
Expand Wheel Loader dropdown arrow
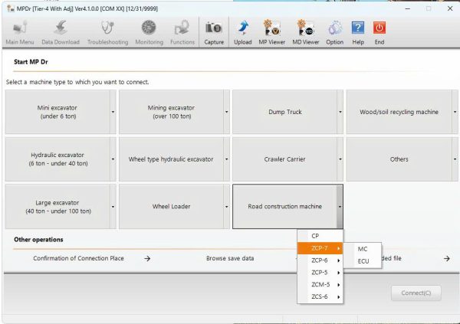click(x=226, y=207)
